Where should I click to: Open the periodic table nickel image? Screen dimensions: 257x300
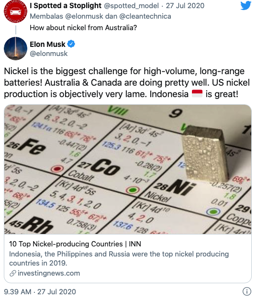(128, 169)
